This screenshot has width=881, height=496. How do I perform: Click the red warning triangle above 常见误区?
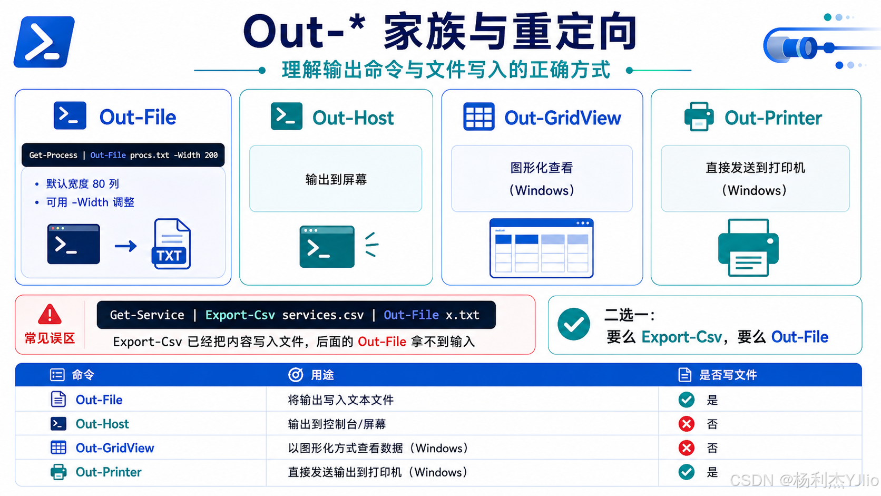[x=50, y=314]
